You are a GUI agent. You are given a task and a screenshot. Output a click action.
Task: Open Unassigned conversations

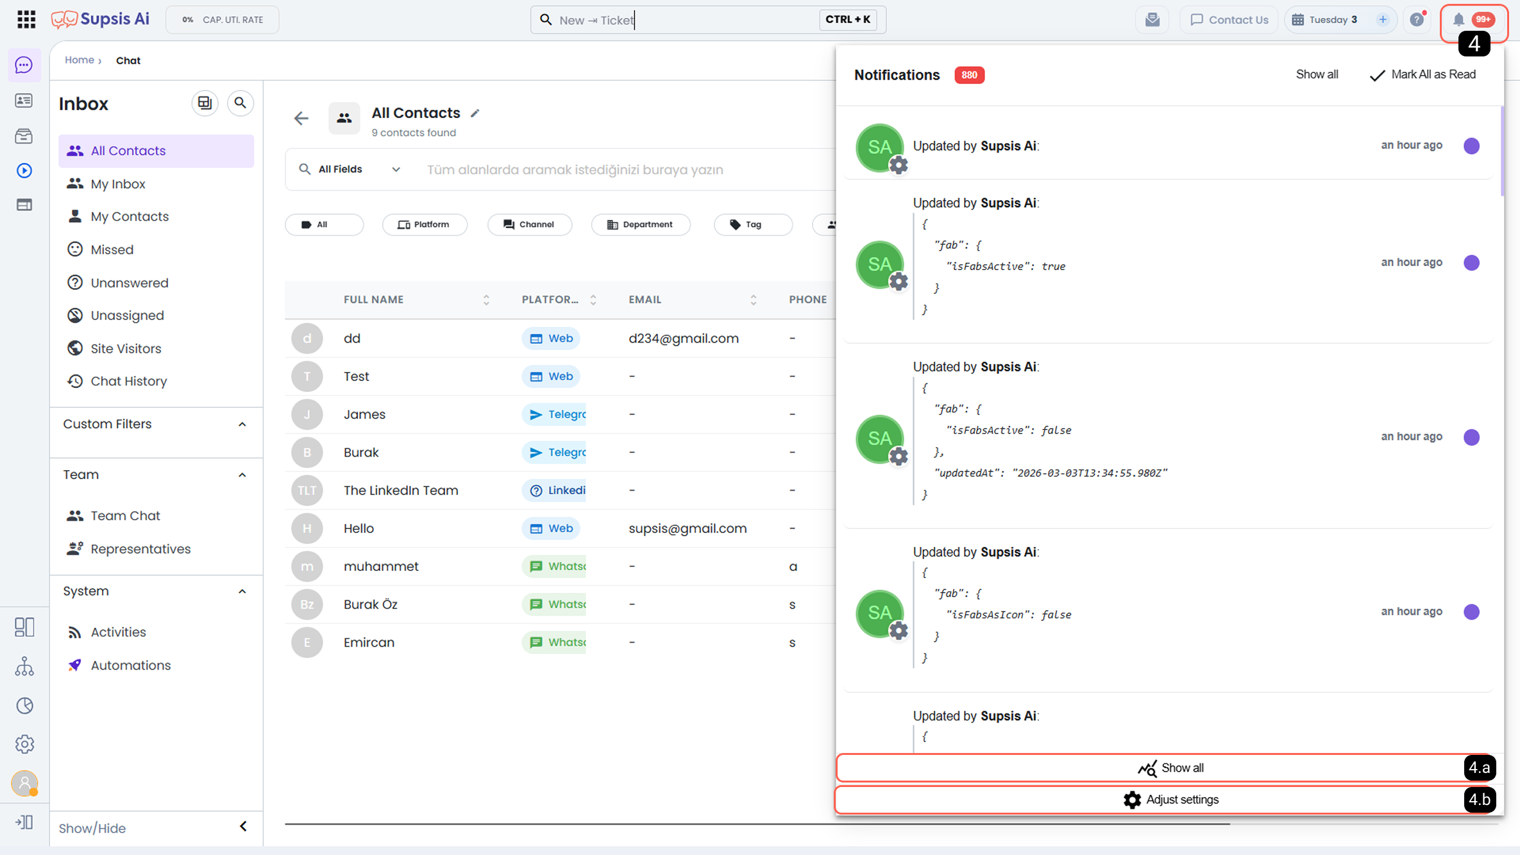(156, 316)
